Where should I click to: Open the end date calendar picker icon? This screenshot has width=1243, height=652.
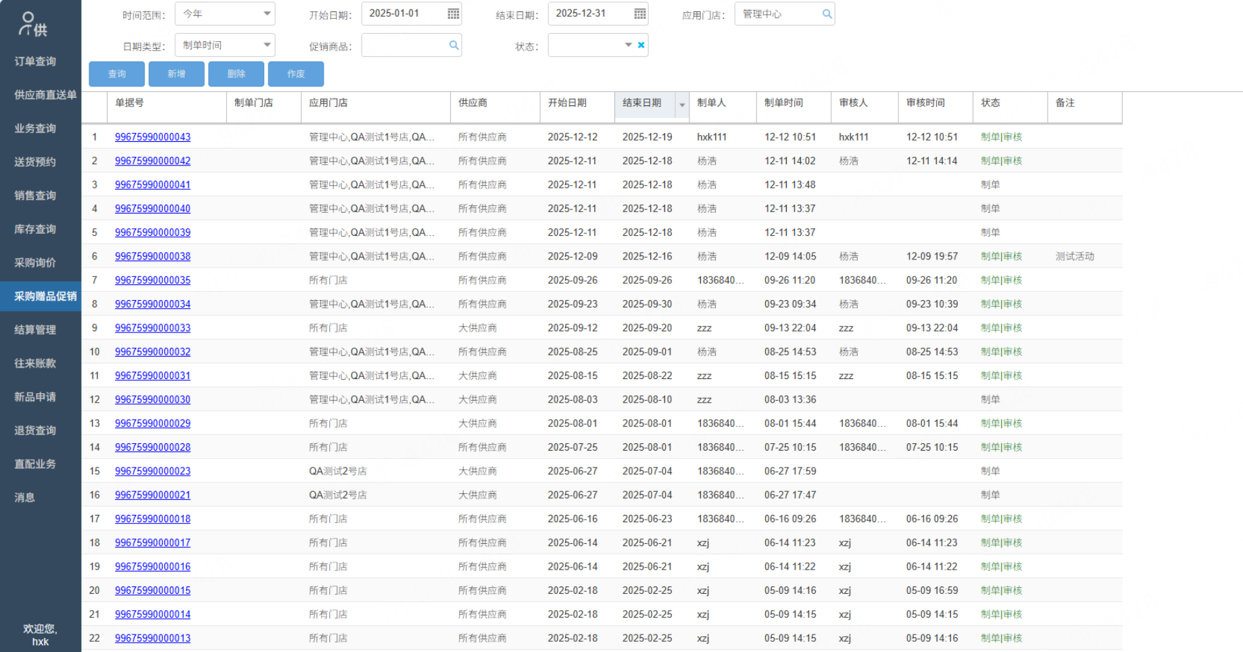pyautogui.click(x=639, y=14)
